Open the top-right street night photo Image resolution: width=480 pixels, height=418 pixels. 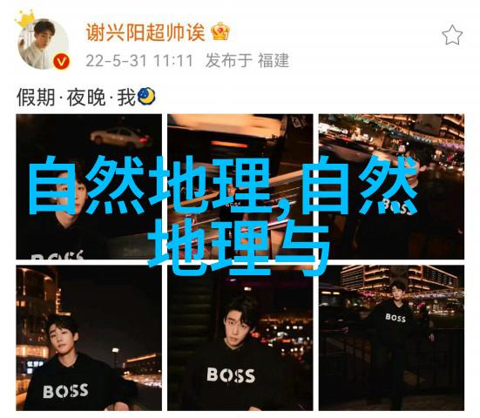pyautogui.click(x=391, y=186)
